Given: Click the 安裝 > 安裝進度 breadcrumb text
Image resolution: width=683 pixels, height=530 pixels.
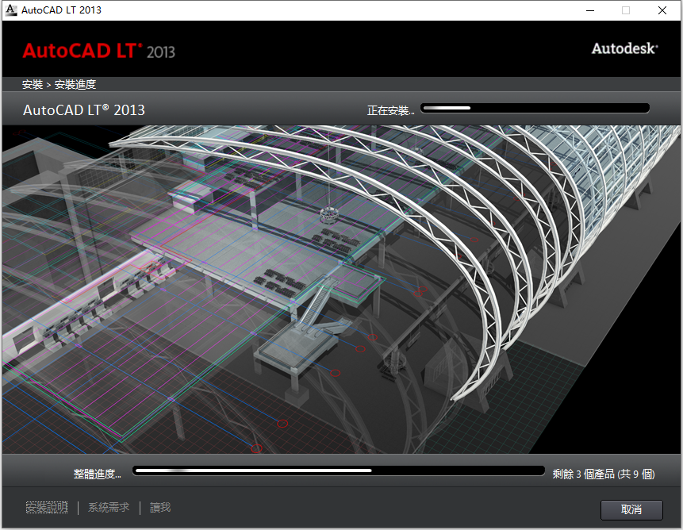Looking at the screenshot, I should click(59, 84).
